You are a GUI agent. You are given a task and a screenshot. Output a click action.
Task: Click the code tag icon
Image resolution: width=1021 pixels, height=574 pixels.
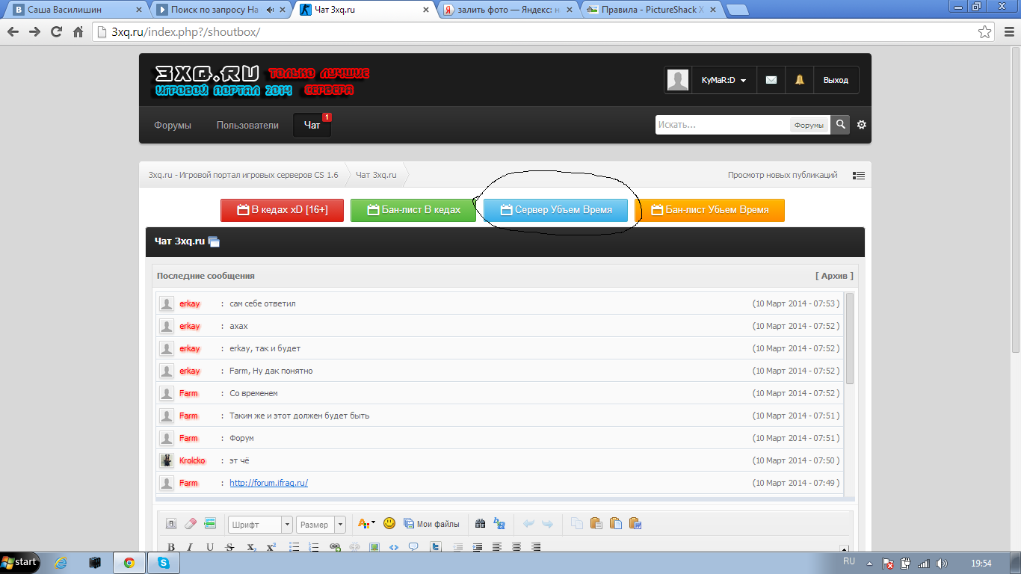point(394,547)
